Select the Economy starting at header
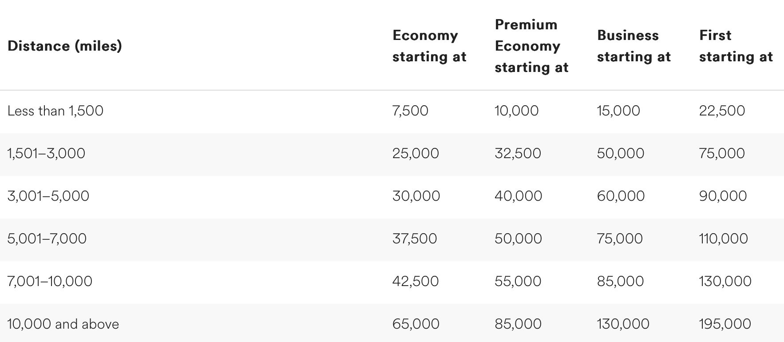 429,46
